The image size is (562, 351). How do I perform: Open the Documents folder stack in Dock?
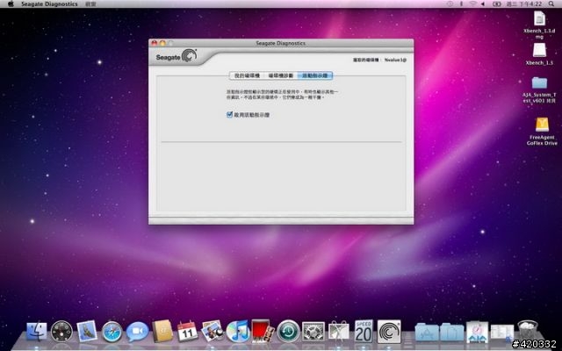coord(451,332)
